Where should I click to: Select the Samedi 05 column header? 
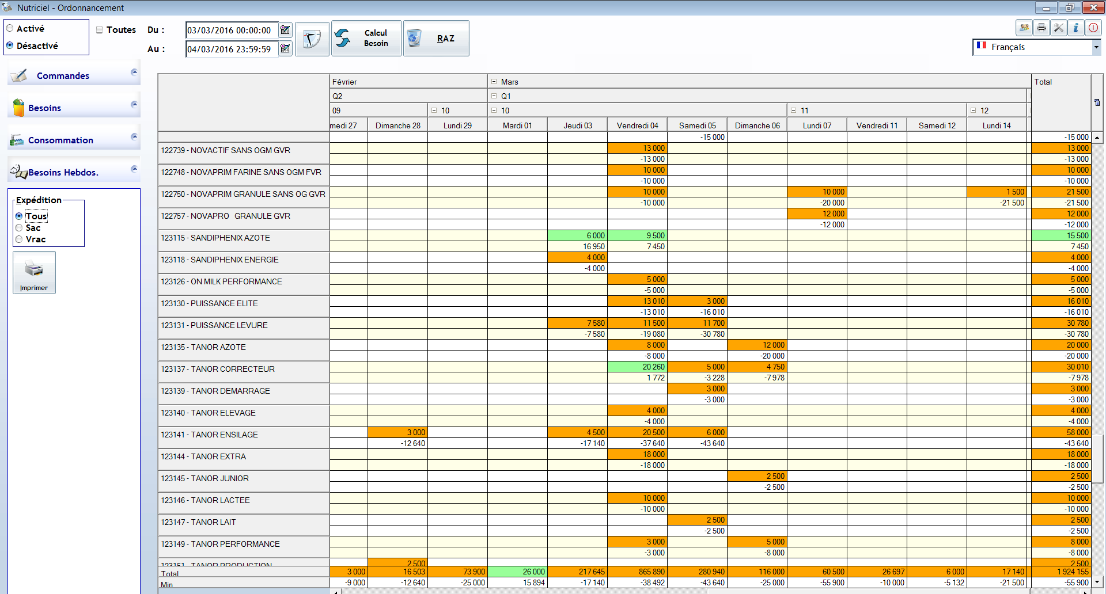pos(697,125)
